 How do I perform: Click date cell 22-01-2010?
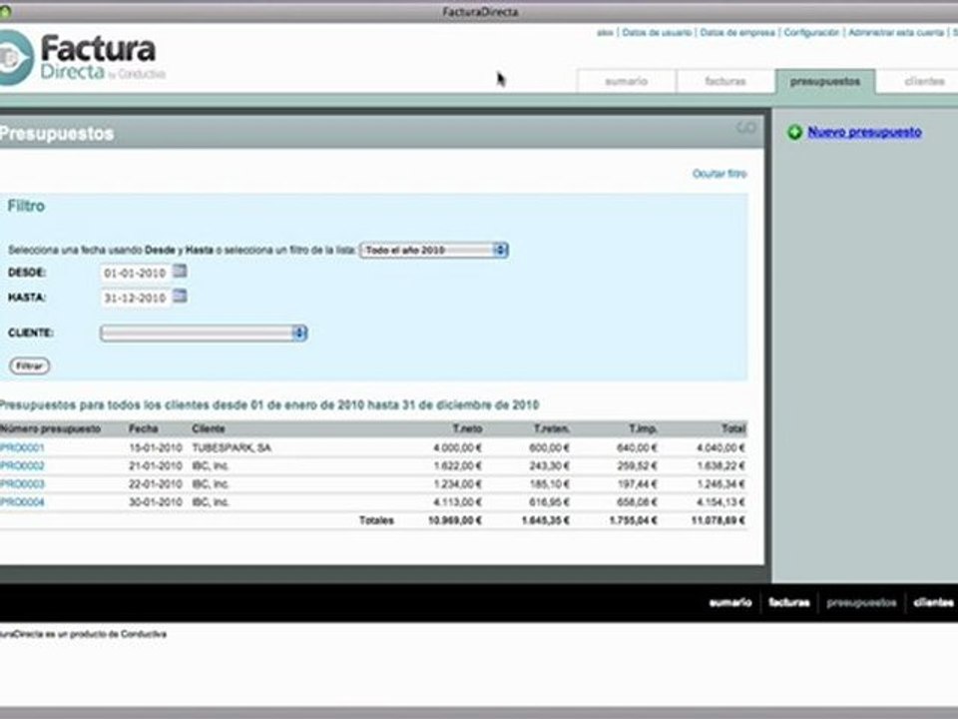pyautogui.click(x=156, y=484)
